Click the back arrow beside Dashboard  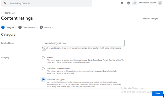pyautogui.click(x=2, y=13)
